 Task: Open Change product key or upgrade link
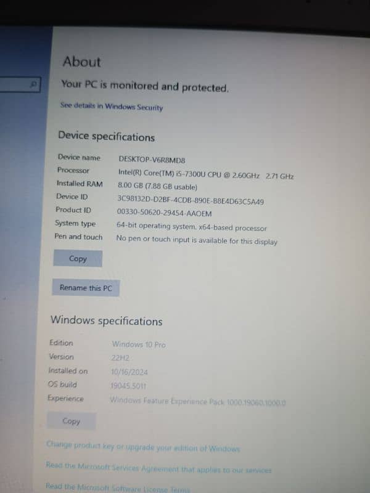click(x=143, y=447)
